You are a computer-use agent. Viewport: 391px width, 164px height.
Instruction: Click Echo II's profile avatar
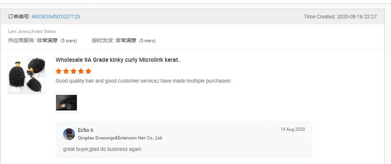pyautogui.click(x=69, y=134)
